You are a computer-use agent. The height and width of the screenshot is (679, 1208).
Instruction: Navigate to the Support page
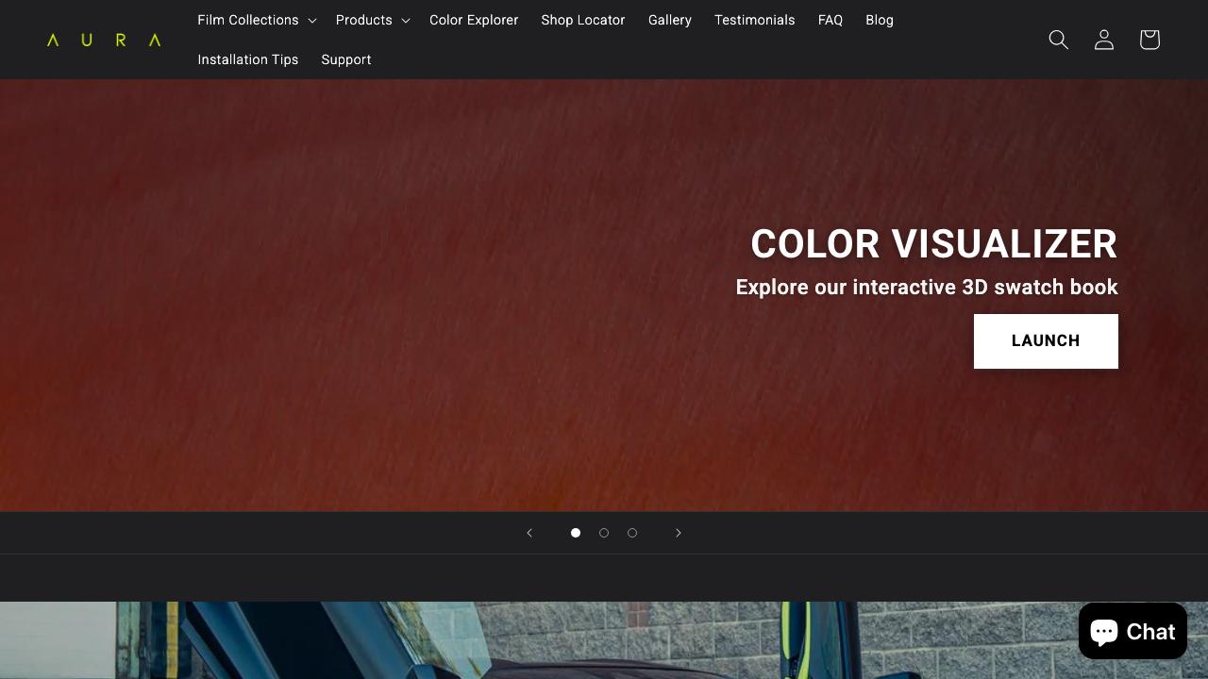pyautogui.click(x=346, y=59)
